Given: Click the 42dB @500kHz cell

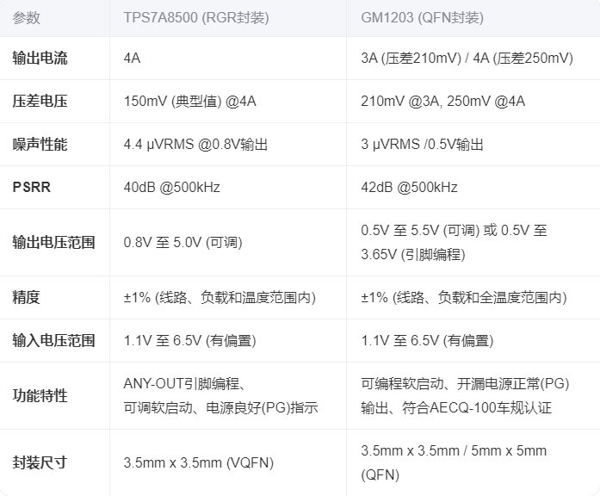Looking at the screenshot, I should [409, 188].
